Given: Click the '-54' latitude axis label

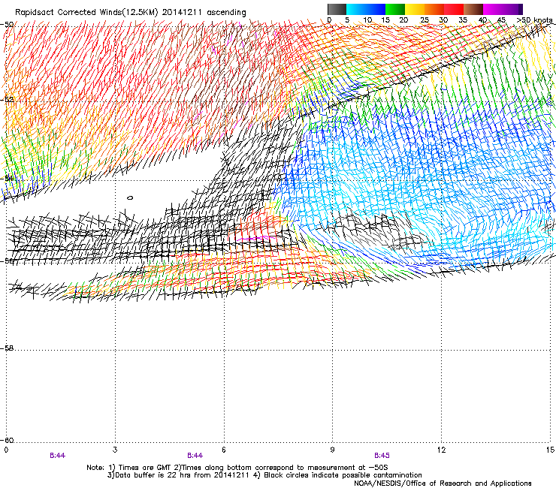Looking at the screenshot, I should (x=7, y=178).
